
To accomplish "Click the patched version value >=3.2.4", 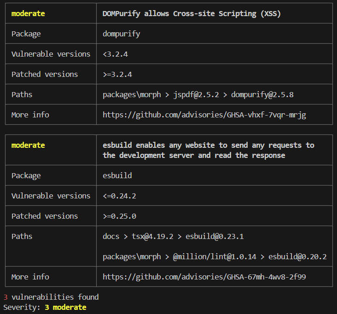I will (117, 74).
